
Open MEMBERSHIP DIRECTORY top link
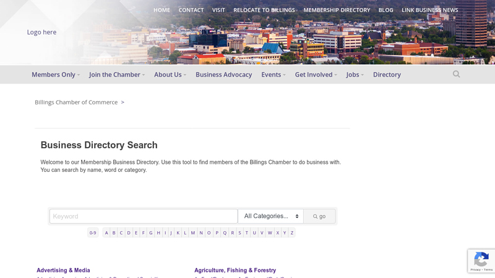pyautogui.click(x=337, y=10)
